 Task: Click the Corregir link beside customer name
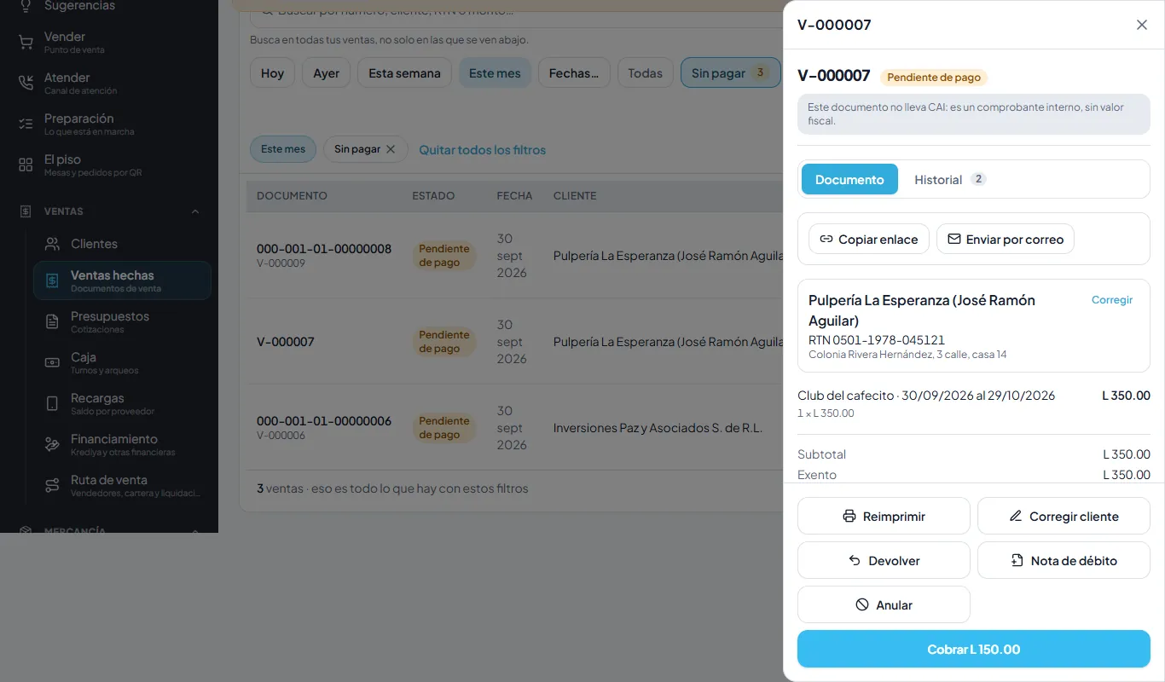(1112, 300)
